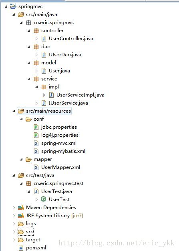
Task: Click the controller package icon
Action: (x=36, y=31)
